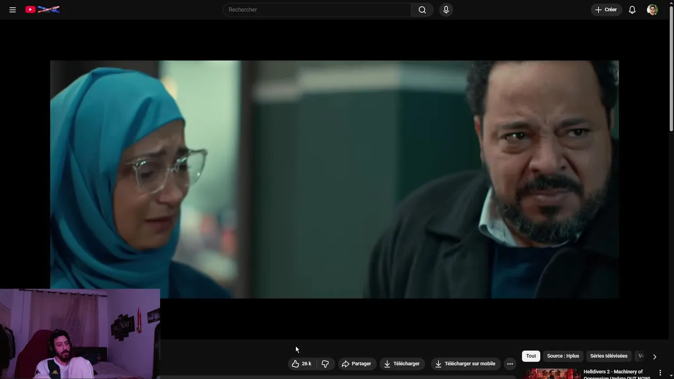Select the Tout filter chip
The image size is (674, 379).
(531, 356)
